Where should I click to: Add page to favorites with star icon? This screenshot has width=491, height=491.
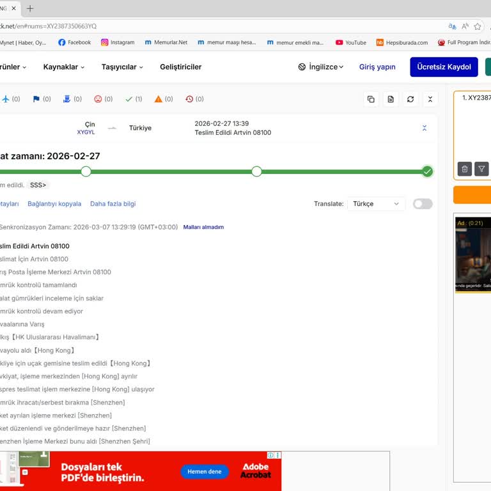(x=478, y=26)
